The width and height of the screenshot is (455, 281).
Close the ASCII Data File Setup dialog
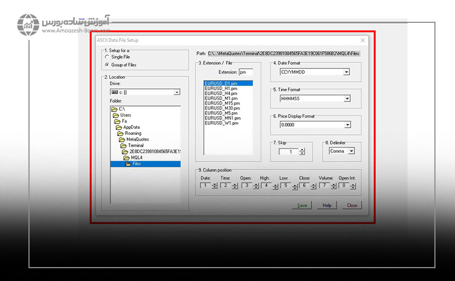point(362,40)
